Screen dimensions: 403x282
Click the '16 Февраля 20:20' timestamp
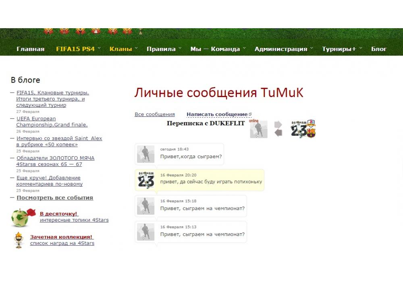pyautogui.click(x=178, y=175)
